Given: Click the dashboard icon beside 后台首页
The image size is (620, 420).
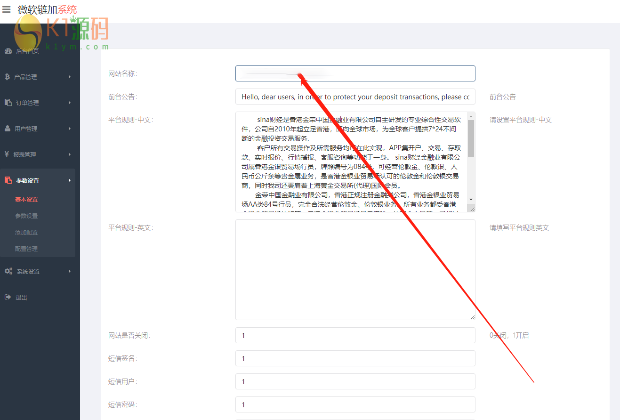Looking at the screenshot, I should pos(8,51).
